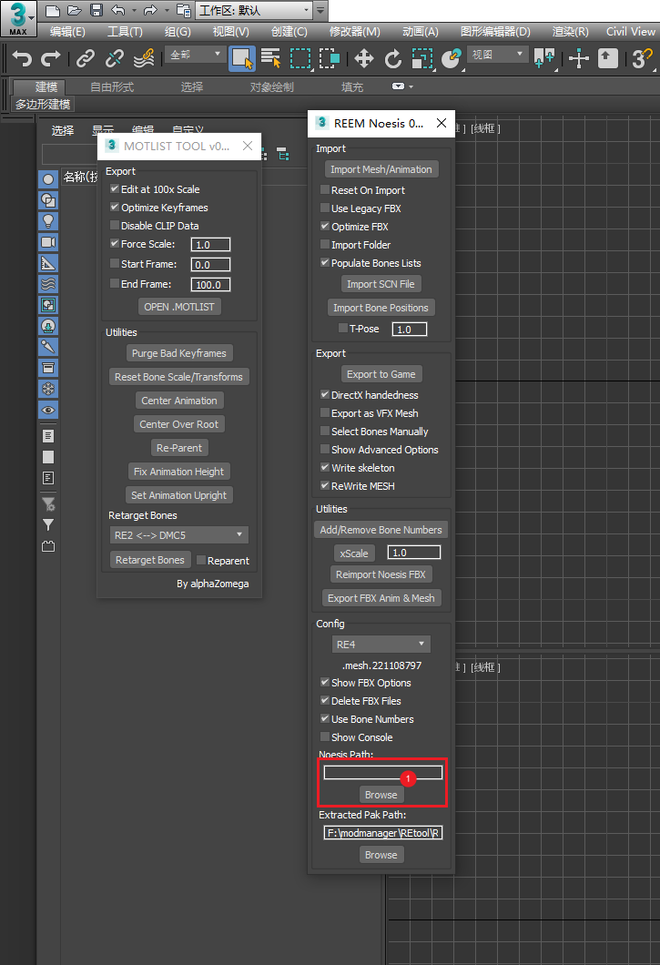Click the Bind to Space Warp icon
660x965 pixels.
click(x=144, y=58)
